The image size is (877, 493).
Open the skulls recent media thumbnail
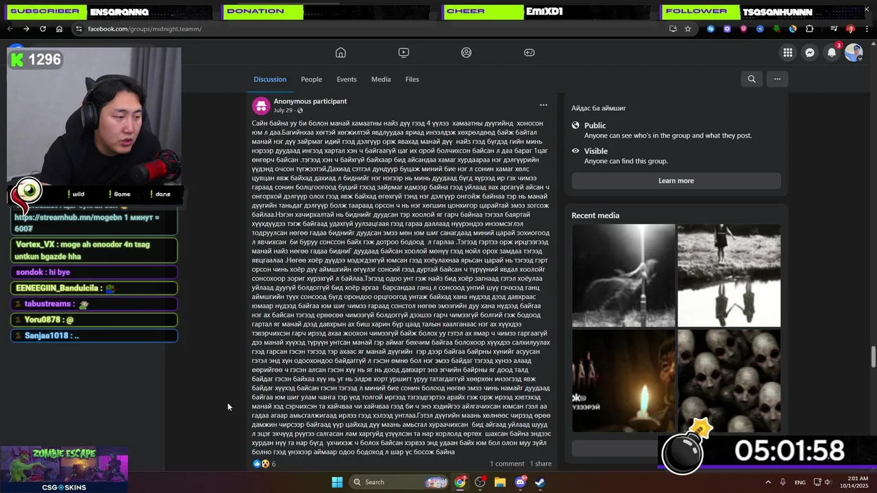pyautogui.click(x=729, y=381)
